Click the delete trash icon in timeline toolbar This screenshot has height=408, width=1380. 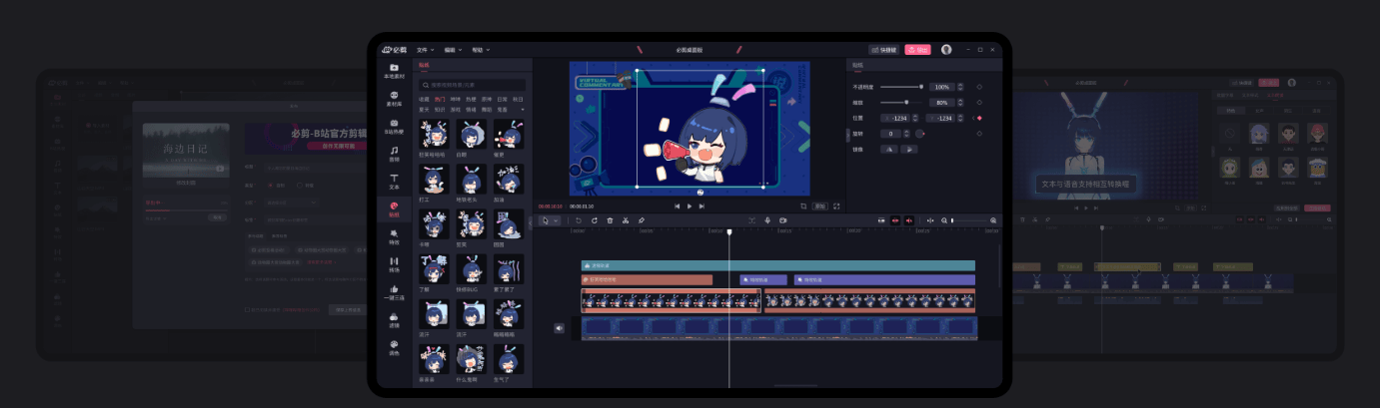pyautogui.click(x=610, y=220)
